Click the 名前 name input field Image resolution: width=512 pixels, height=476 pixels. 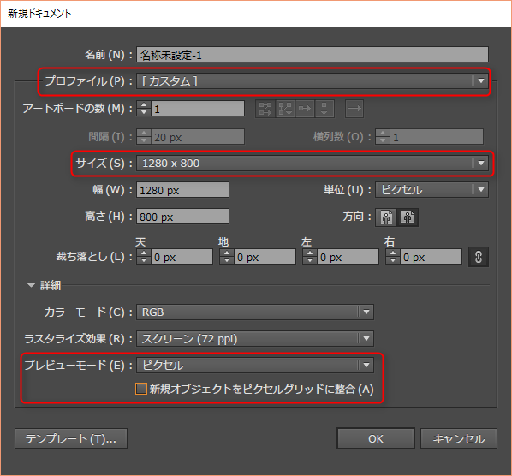point(313,55)
